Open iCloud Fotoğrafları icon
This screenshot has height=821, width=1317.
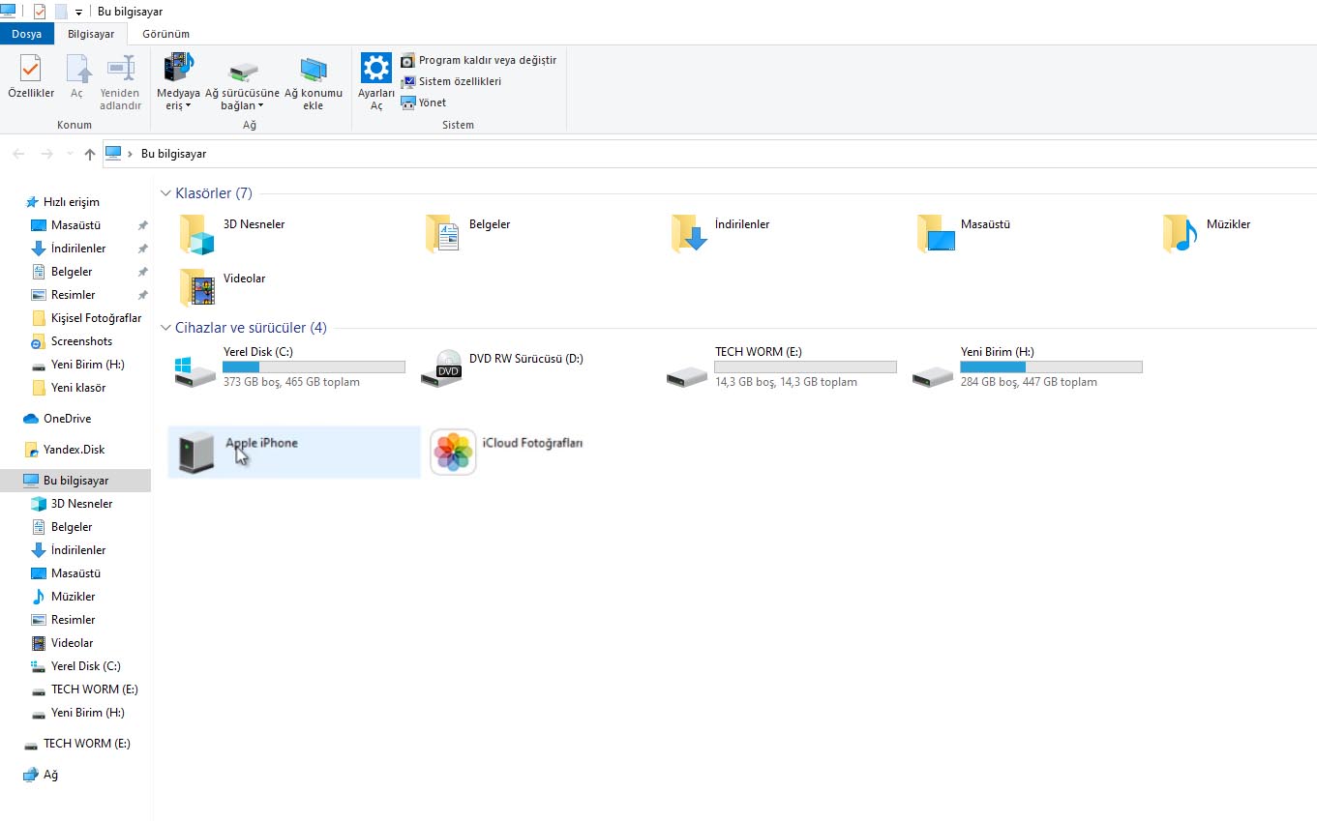[453, 453]
